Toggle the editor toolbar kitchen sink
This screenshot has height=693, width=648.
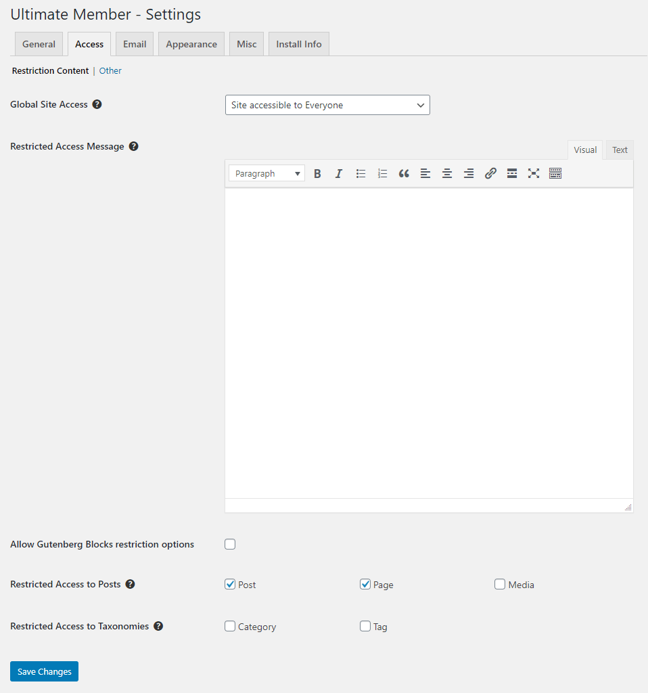[x=555, y=174]
